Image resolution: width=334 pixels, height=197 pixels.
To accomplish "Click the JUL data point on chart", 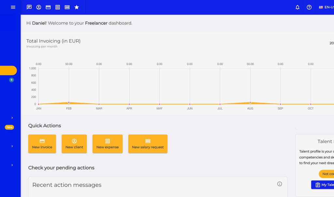I will click(x=220, y=104).
